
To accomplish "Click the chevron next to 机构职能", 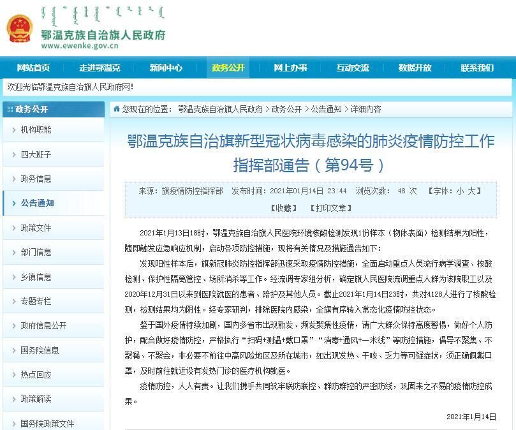I will pyautogui.click(x=14, y=130).
